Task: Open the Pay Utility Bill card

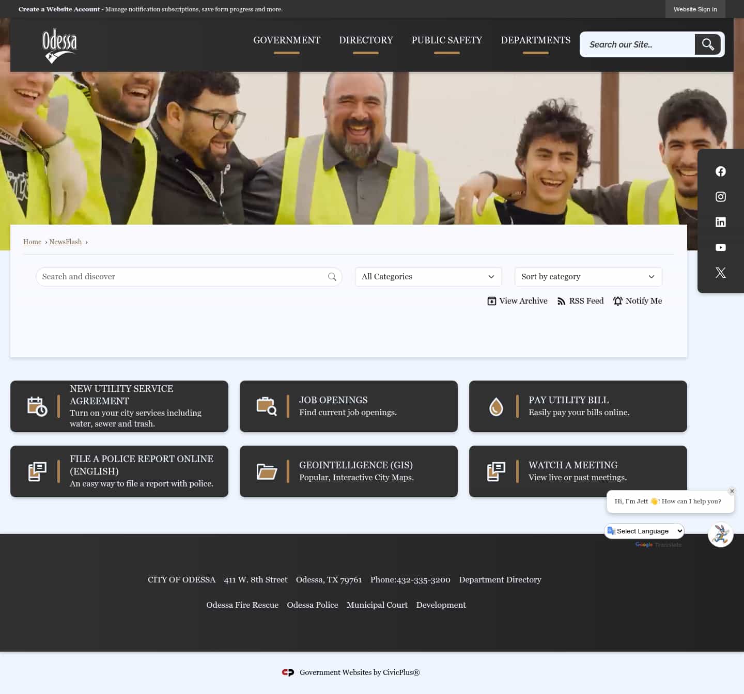Action: coord(578,406)
